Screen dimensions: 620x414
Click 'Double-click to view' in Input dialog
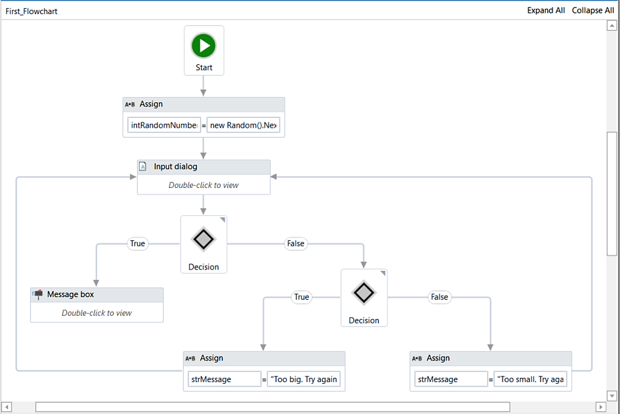pos(204,185)
